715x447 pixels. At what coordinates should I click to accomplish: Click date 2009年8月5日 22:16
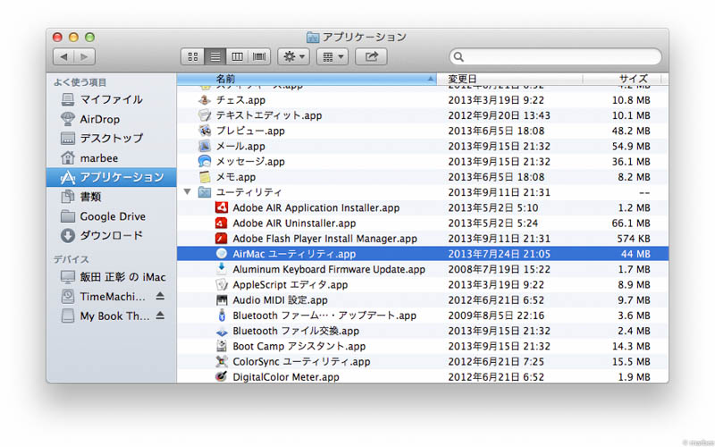point(496,316)
